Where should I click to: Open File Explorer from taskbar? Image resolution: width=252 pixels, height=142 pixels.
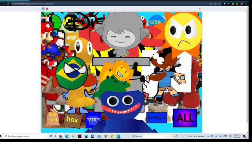(73, 136)
